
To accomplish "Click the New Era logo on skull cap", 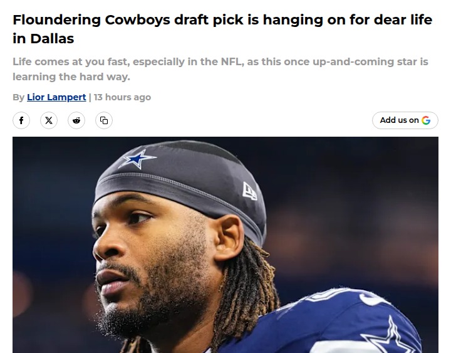I will (x=249, y=191).
